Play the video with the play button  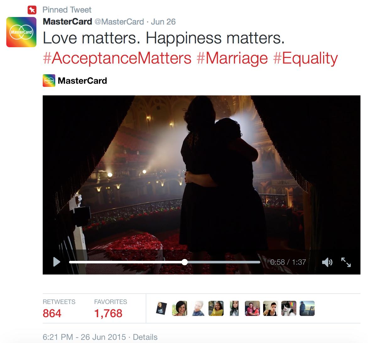(x=57, y=262)
